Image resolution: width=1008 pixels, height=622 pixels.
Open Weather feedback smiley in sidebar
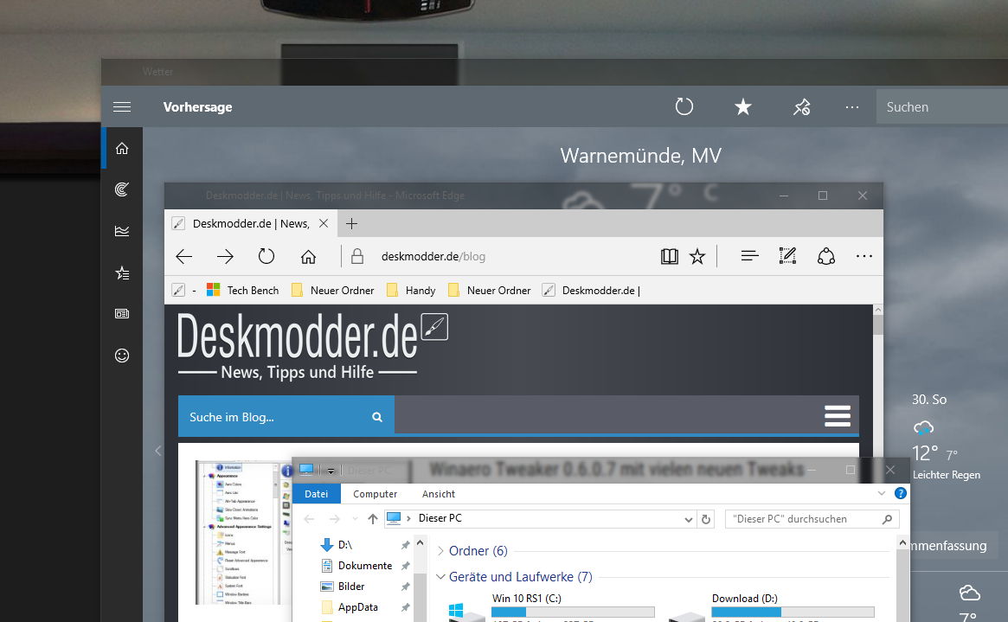click(122, 356)
